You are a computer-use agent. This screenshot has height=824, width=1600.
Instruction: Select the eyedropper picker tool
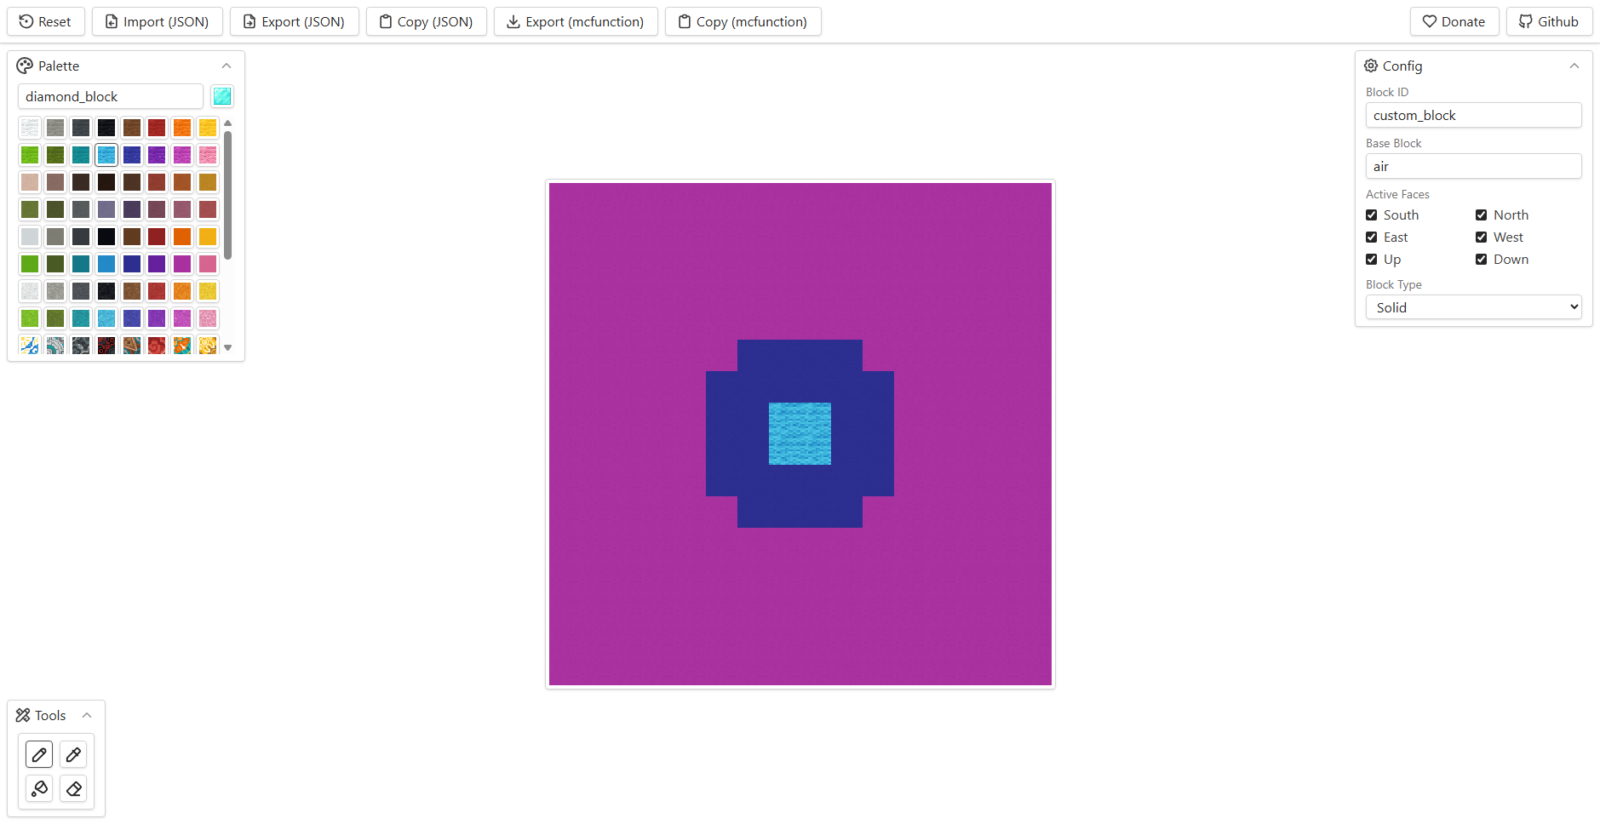click(74, 754)
